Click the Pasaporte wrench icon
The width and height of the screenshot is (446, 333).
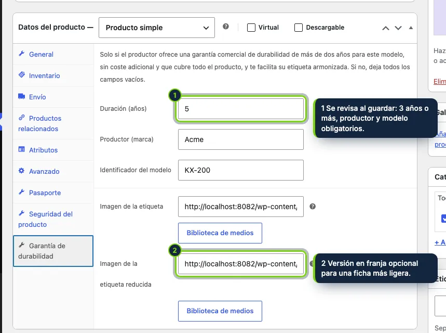tap(22, 192)
